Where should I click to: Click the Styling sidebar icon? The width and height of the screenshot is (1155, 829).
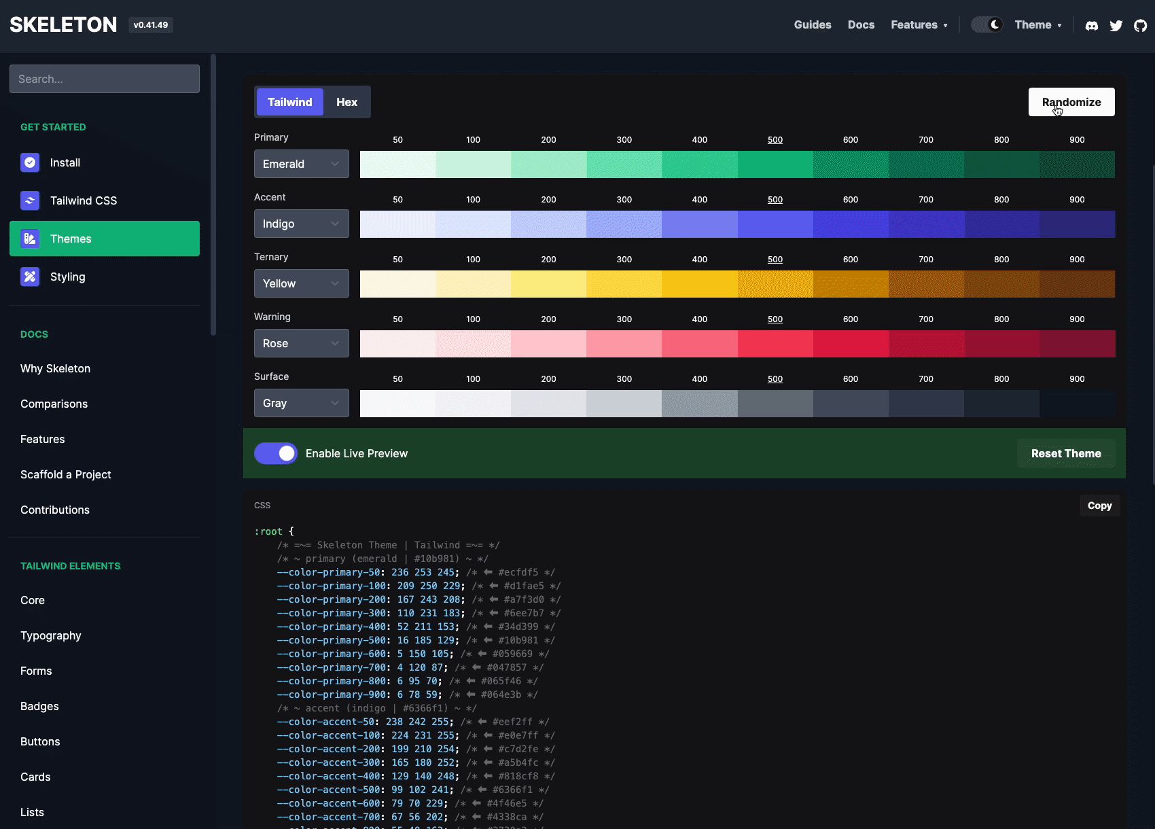click(x=30, y=277)
